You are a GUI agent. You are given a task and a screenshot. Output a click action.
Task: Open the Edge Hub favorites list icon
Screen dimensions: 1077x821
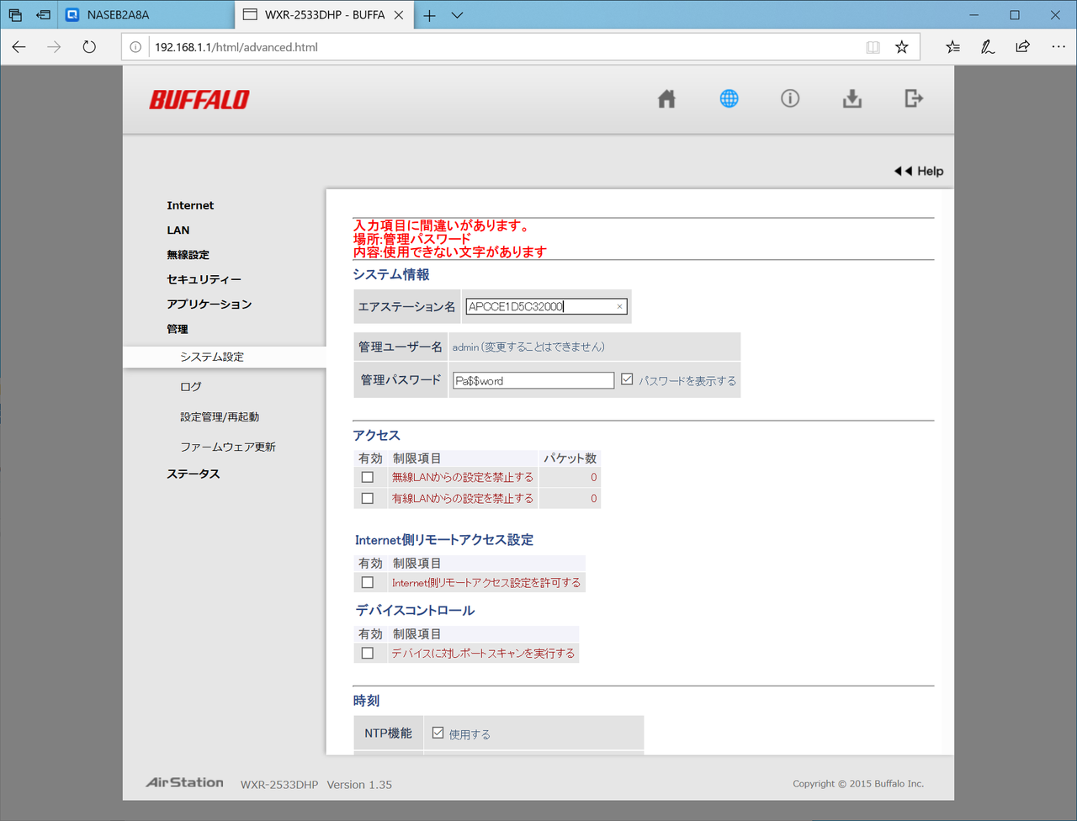pos(952,47)
